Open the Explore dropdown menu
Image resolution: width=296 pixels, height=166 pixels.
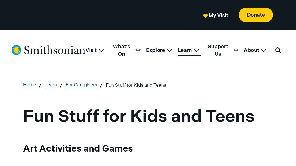click(169, 51)
